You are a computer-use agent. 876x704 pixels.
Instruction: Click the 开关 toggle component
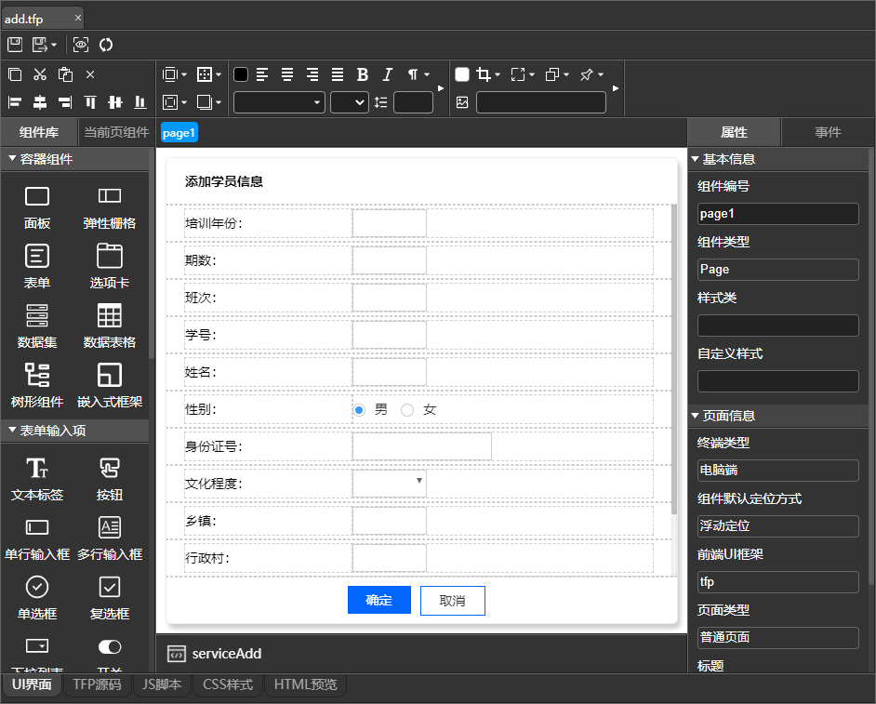110,647
